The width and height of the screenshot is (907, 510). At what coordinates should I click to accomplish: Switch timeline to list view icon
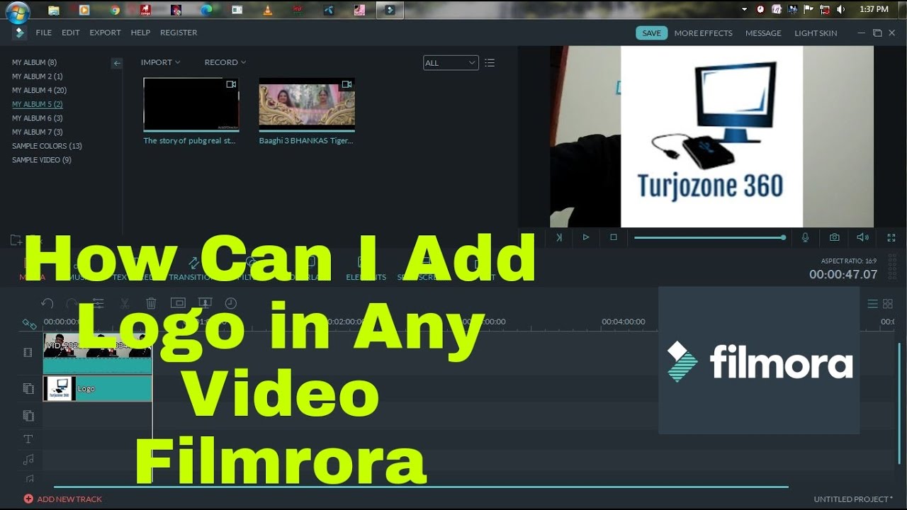point(873,304)
